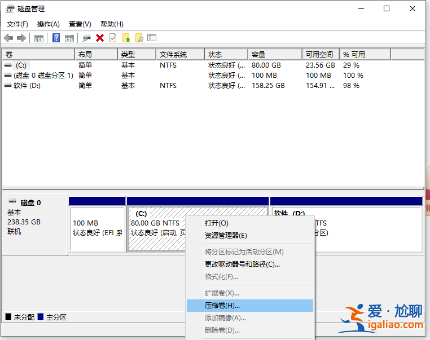Viewport: 430px width, 340px height.
Task: Click 扩展卷(X)... context menu entry
Action: [x=250, y=293]
